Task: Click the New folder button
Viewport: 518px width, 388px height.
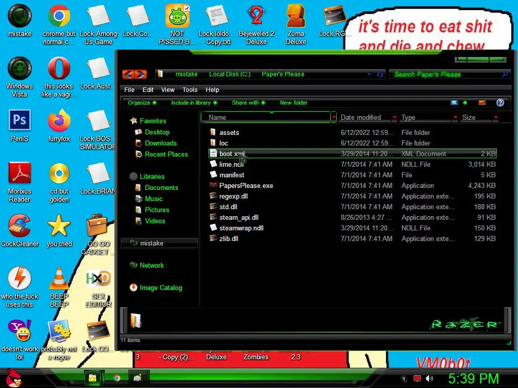Action: (294, 103)
